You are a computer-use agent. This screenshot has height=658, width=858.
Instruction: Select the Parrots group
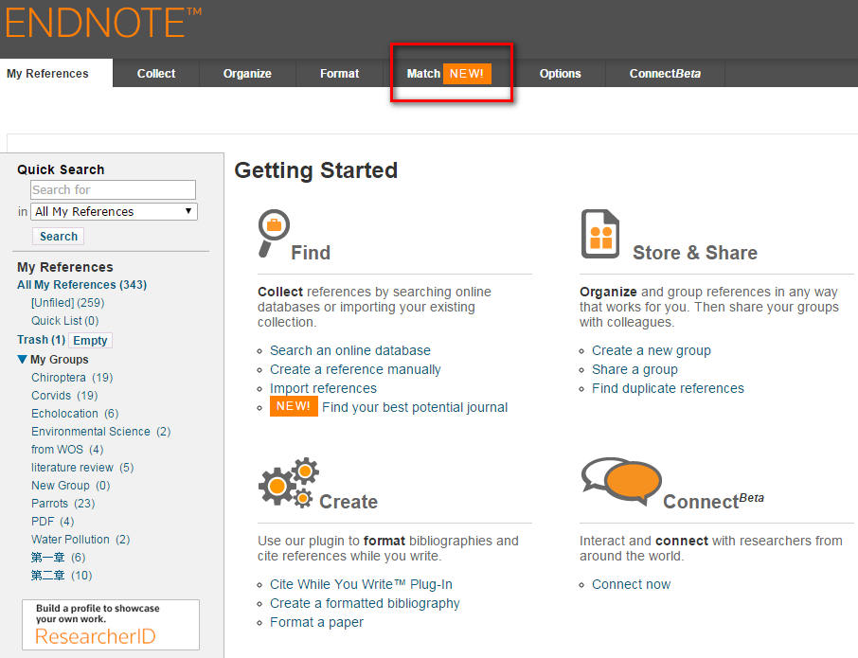tap(63, 504)
